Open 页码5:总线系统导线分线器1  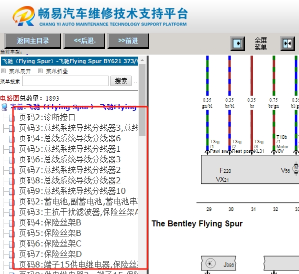70,149
